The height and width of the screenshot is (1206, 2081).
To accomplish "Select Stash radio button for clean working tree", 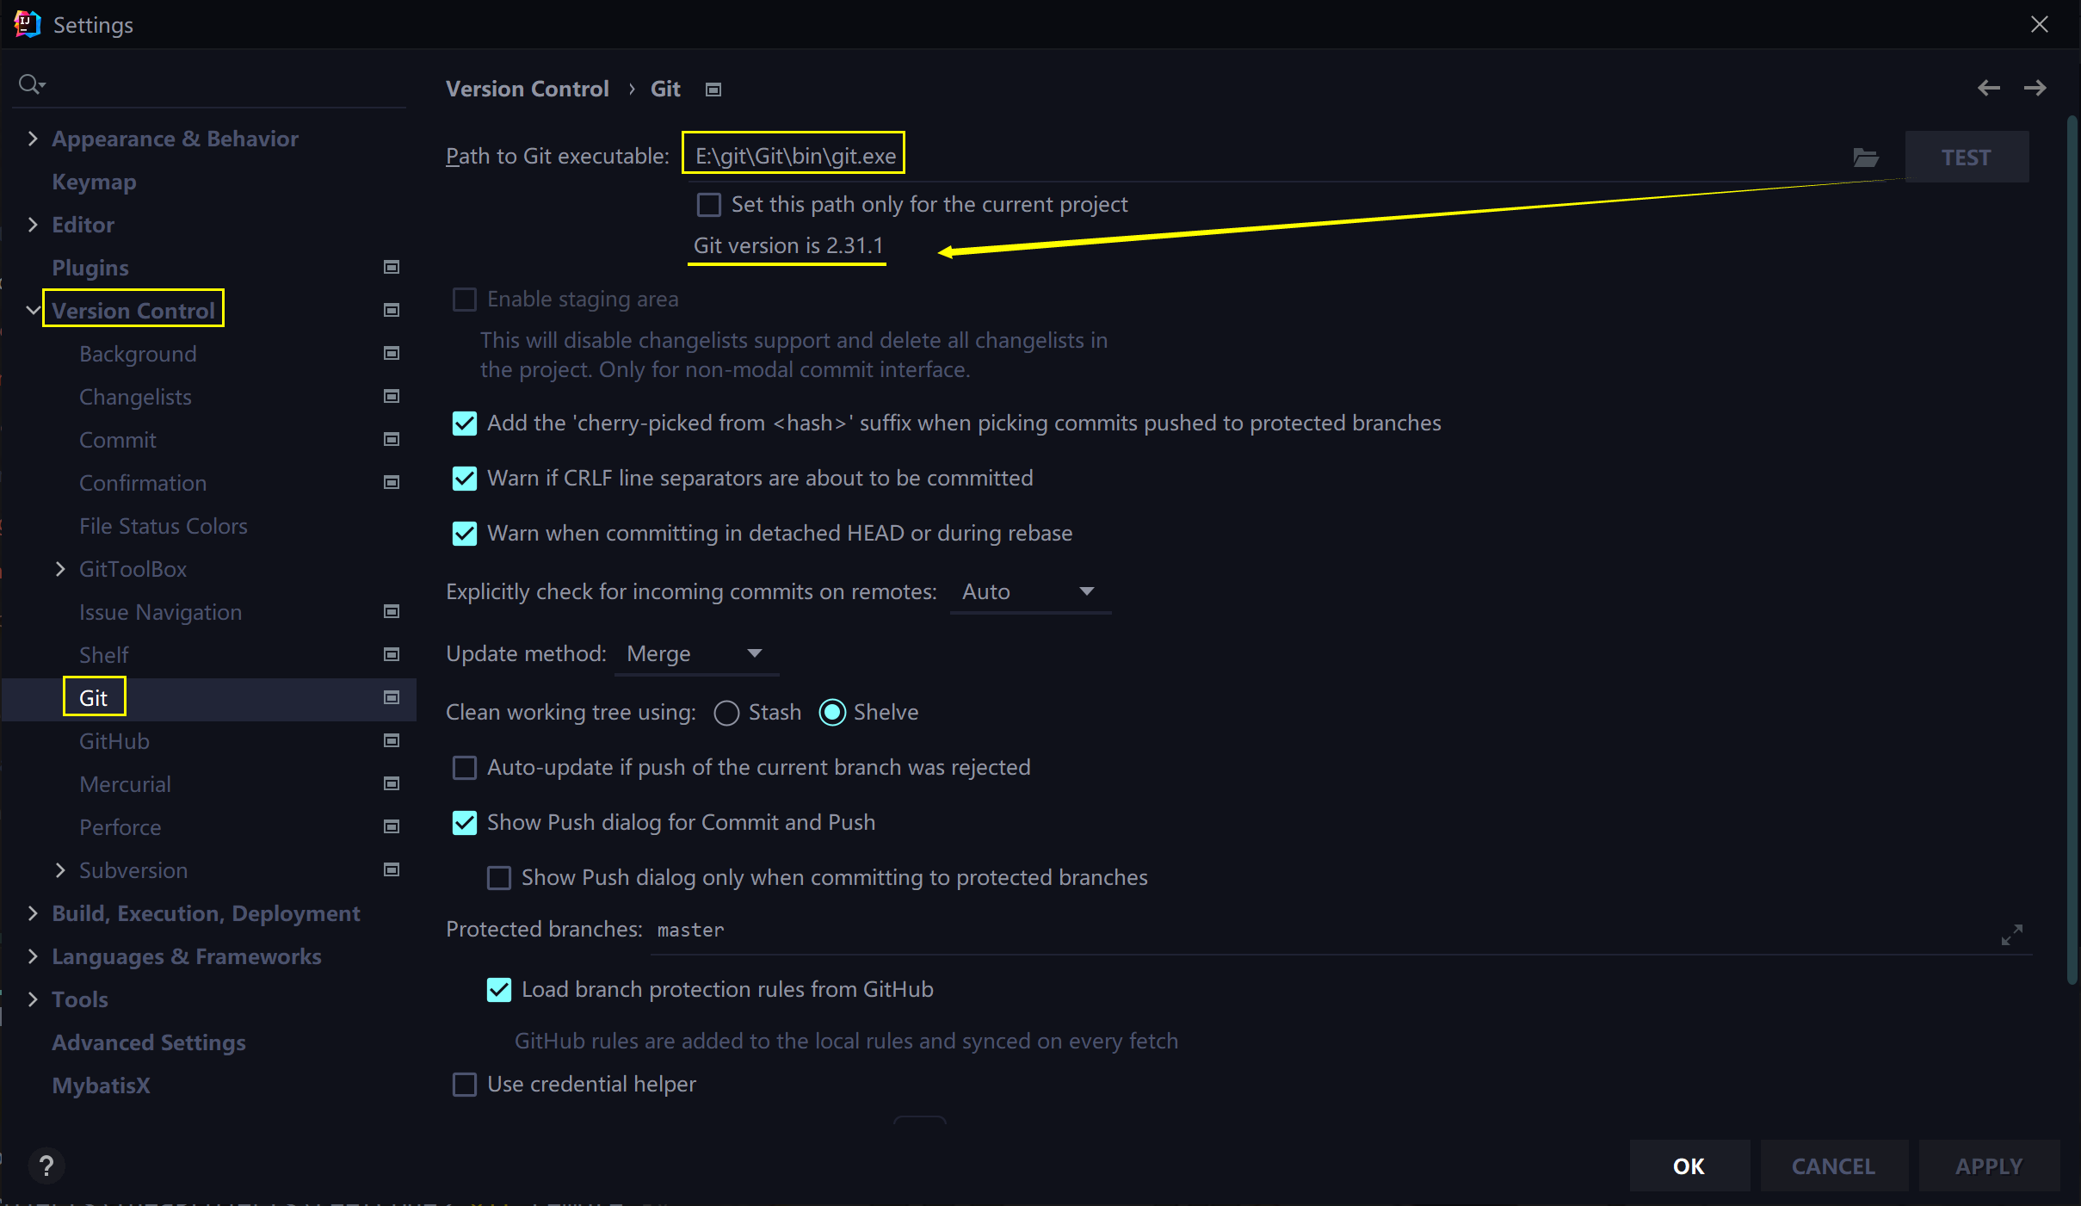I will 726,712.
